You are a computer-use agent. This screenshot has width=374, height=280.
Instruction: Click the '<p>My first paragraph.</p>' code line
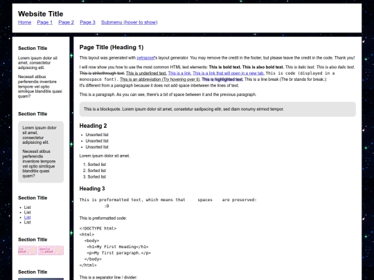(119, 253)
